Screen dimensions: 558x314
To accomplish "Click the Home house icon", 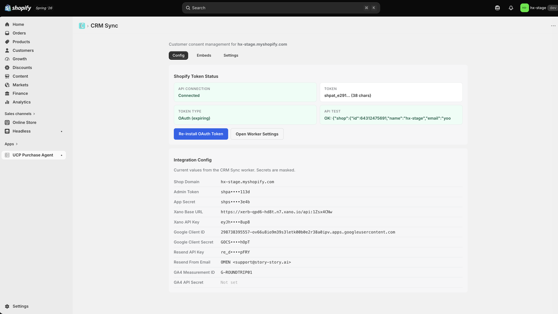I will click(x=7, y=25).
